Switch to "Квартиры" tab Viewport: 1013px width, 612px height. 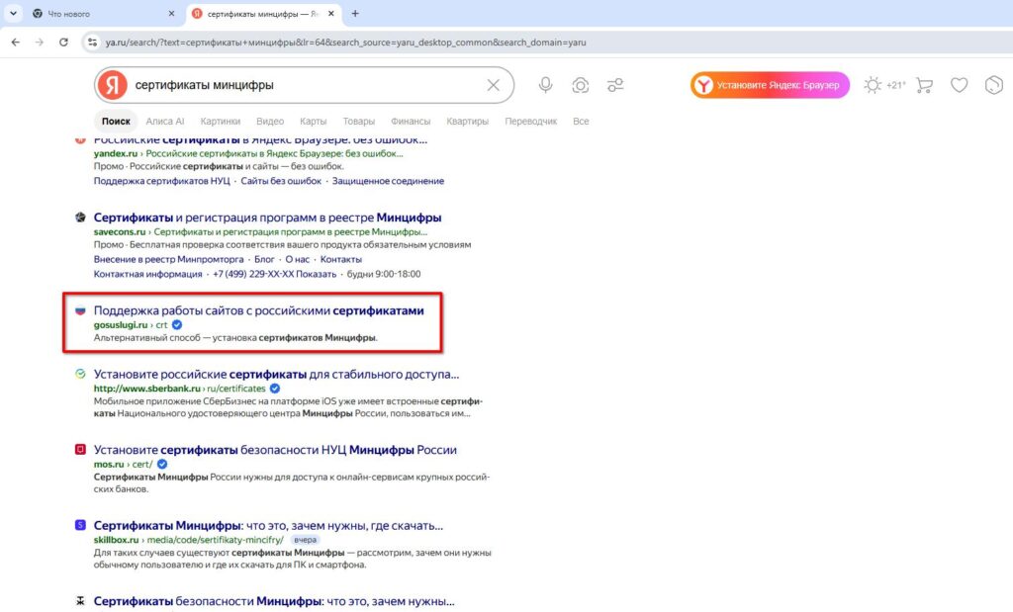tap(467, 122)
